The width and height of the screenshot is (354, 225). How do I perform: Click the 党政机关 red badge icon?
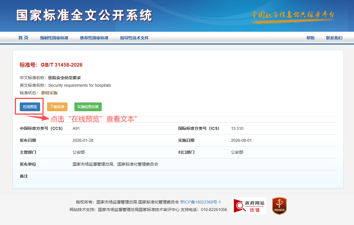point(279,206)
